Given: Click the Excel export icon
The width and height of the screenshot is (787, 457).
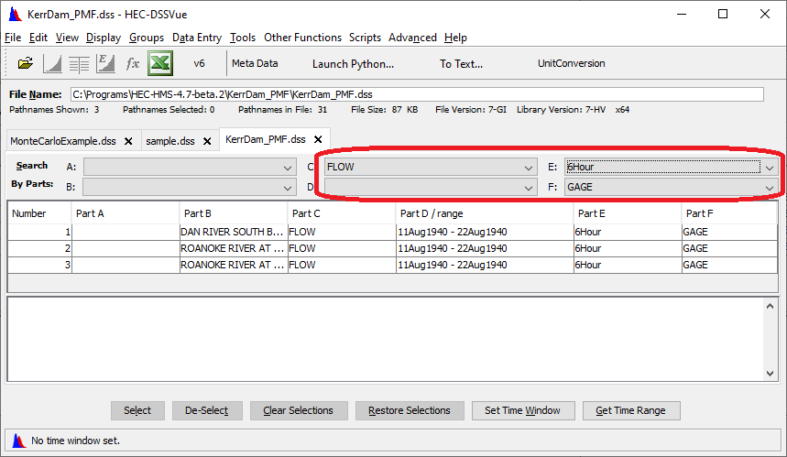Looking at the screenshot, I should pyautogui.click(x=160, y=63).
